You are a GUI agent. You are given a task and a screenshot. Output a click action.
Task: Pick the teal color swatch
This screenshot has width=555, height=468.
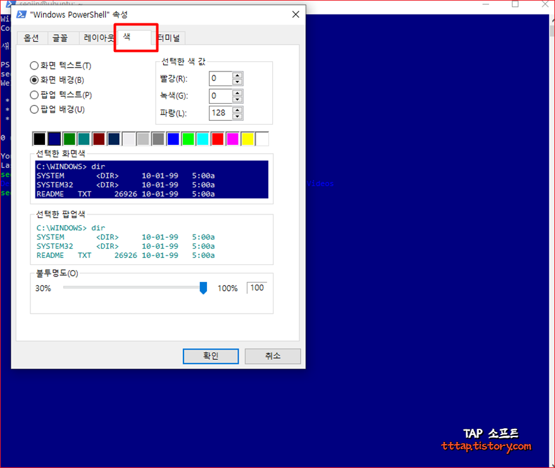(84, 139)
